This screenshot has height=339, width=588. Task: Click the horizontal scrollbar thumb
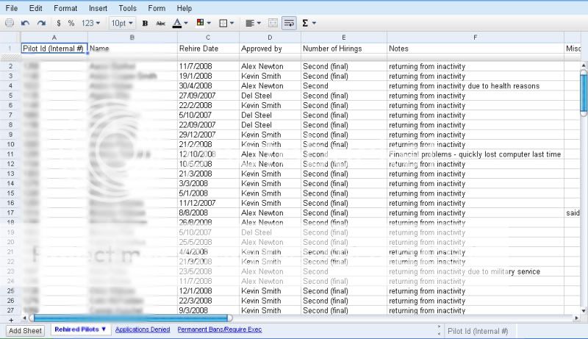132,318
